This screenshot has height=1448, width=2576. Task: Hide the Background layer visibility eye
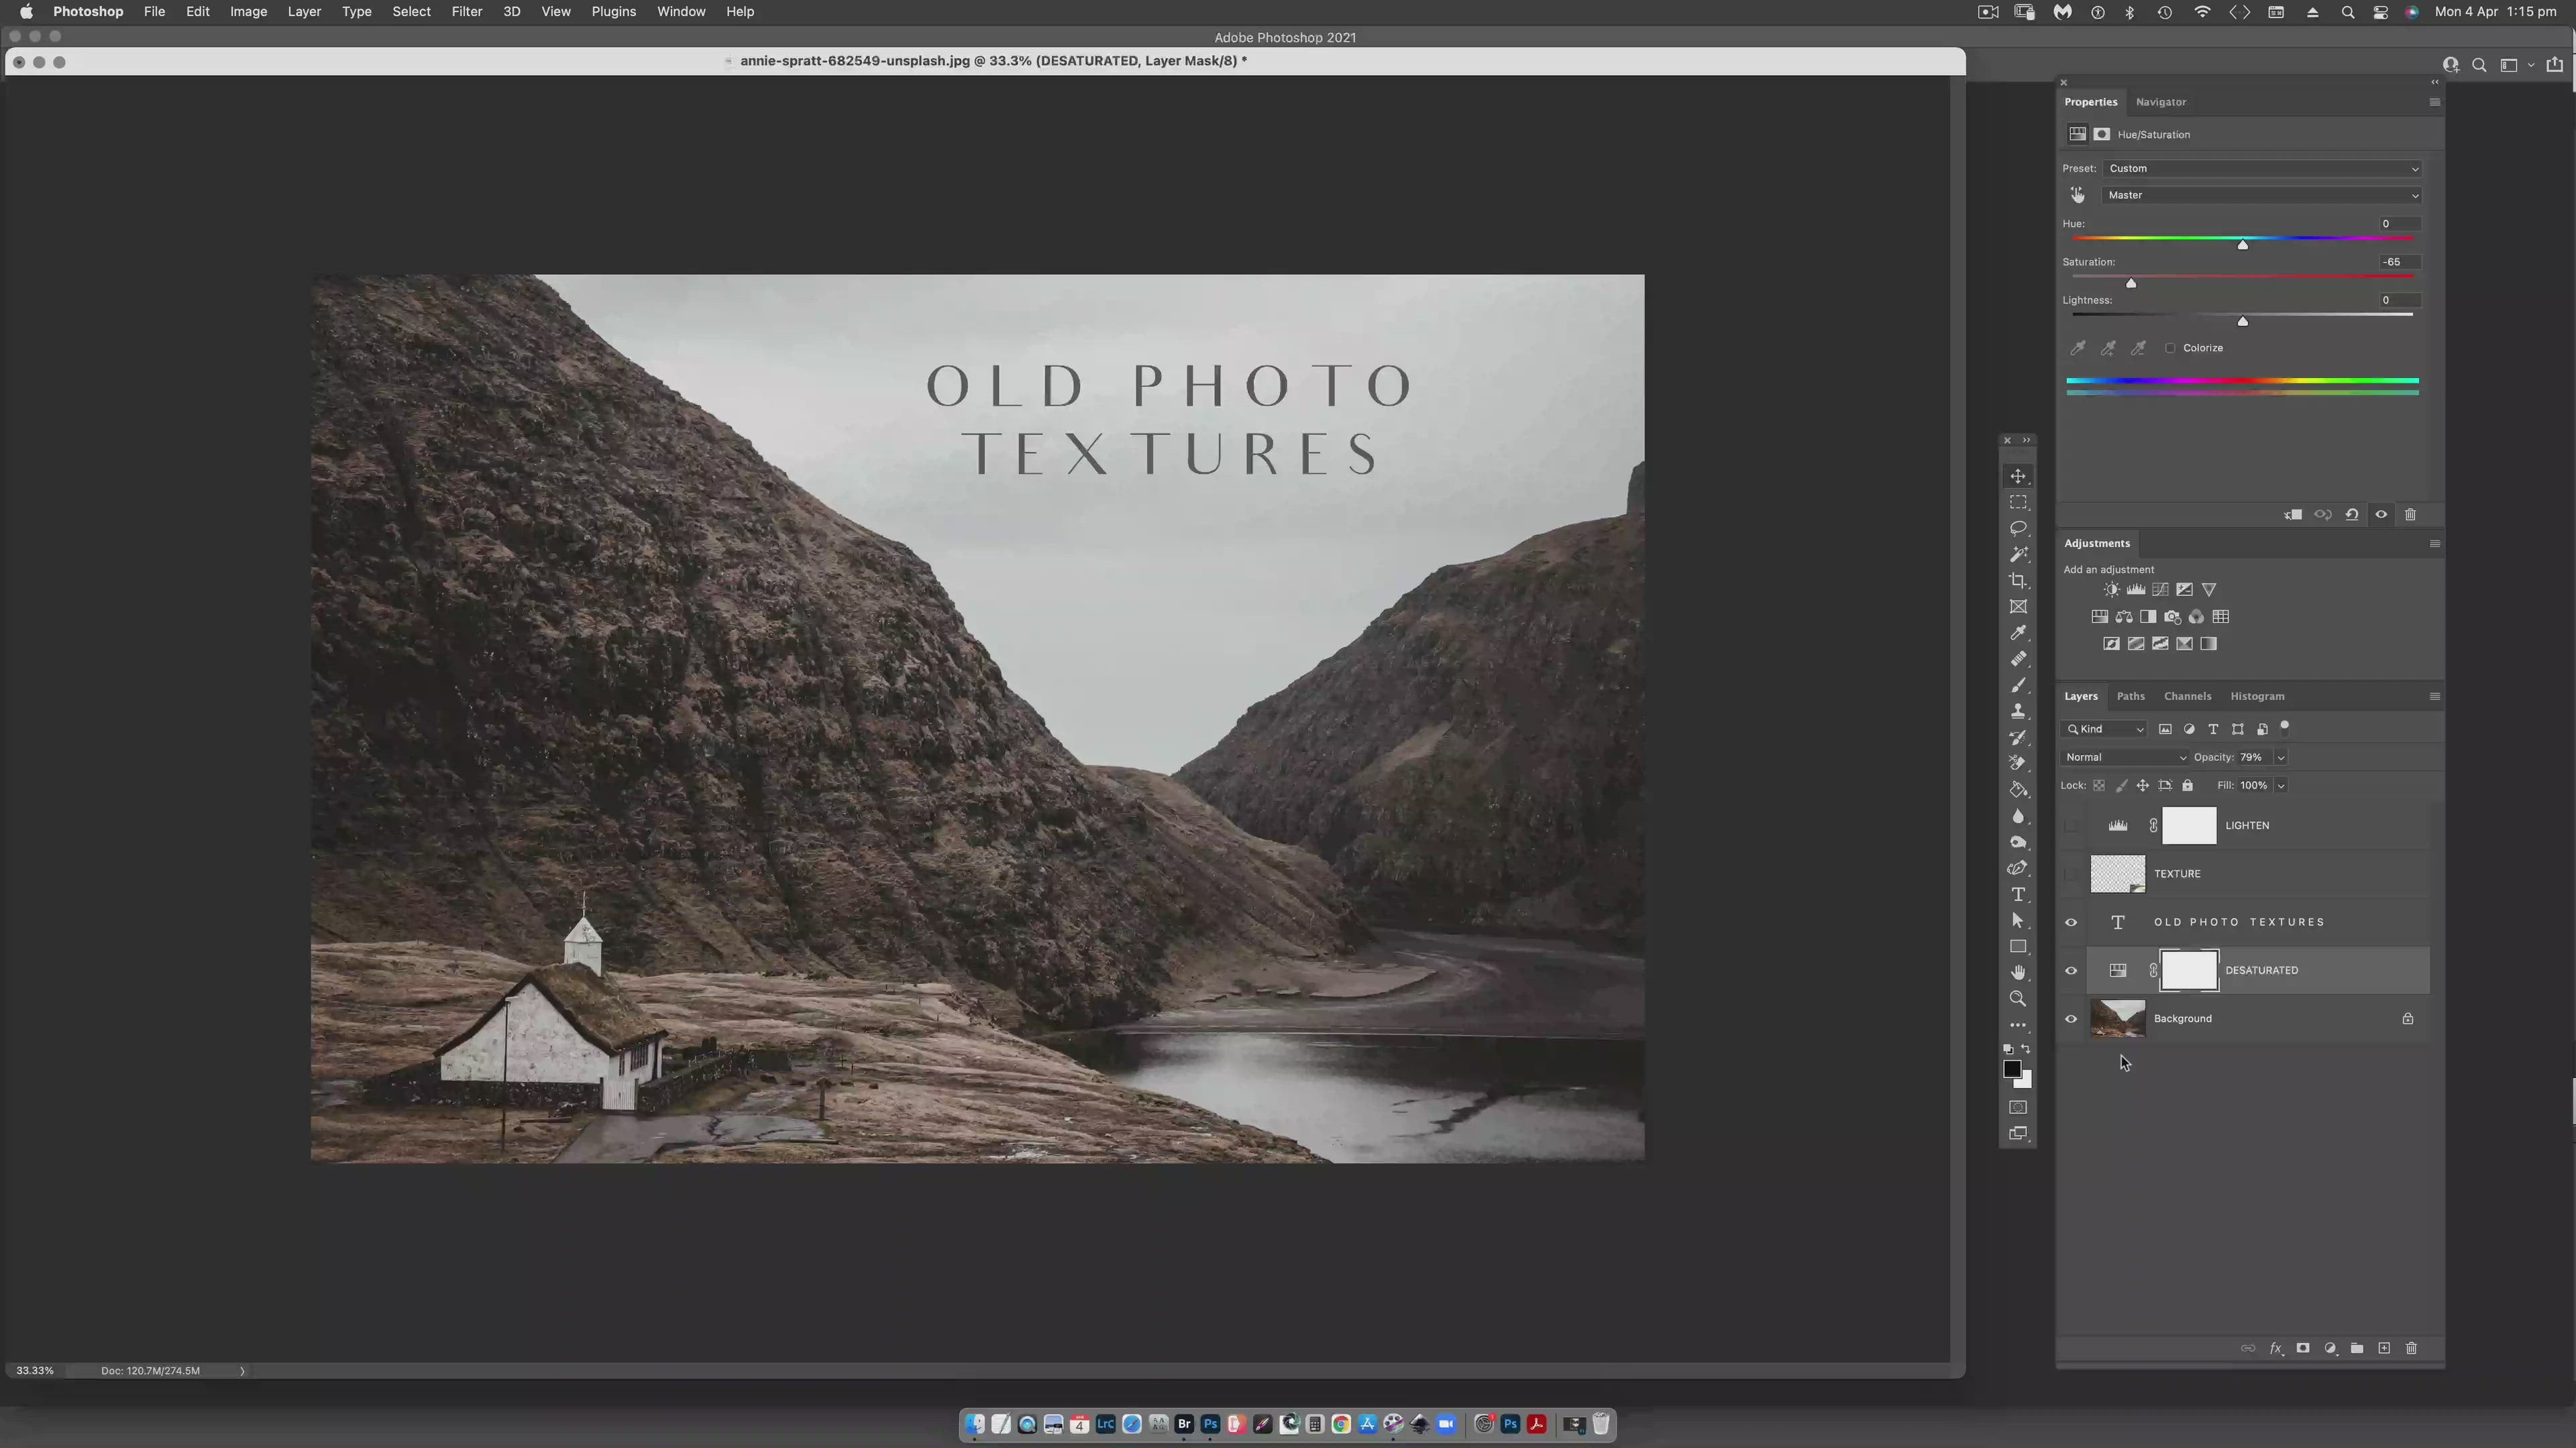click(2071, 1019)
